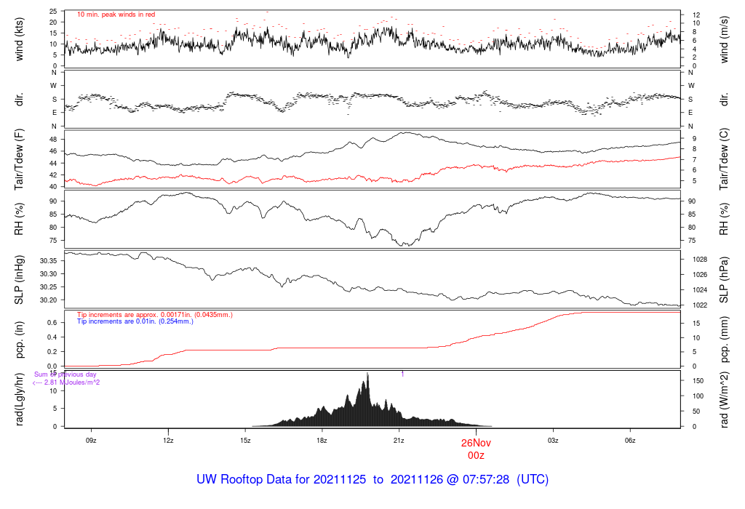Click the '12z' time tick label
745x509 pixels.
pos(168,441)
